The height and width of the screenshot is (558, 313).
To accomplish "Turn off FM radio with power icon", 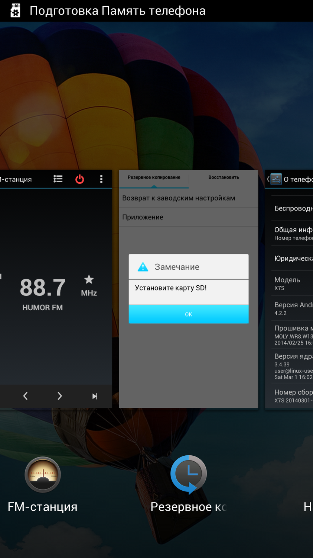I will tap(79, 179).
